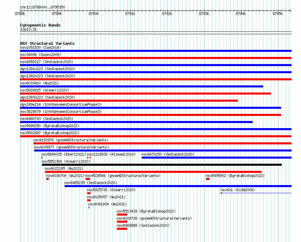Click nsv5664035 (Ebert2021) label

coord(64,154)
